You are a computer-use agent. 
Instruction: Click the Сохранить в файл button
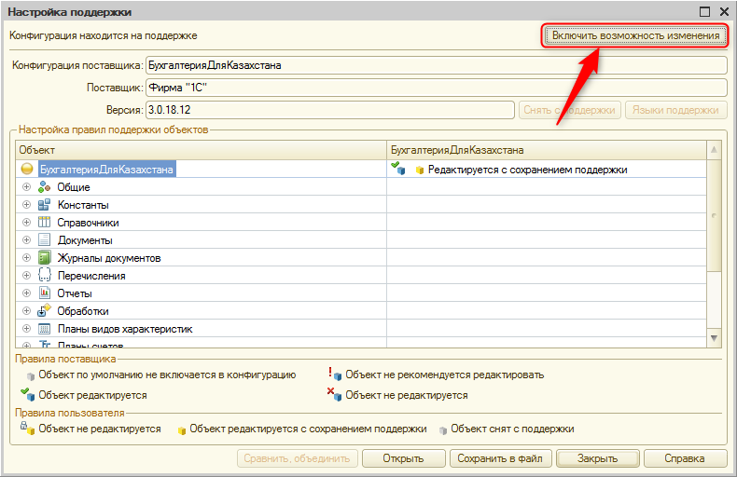tap(500, 458)
